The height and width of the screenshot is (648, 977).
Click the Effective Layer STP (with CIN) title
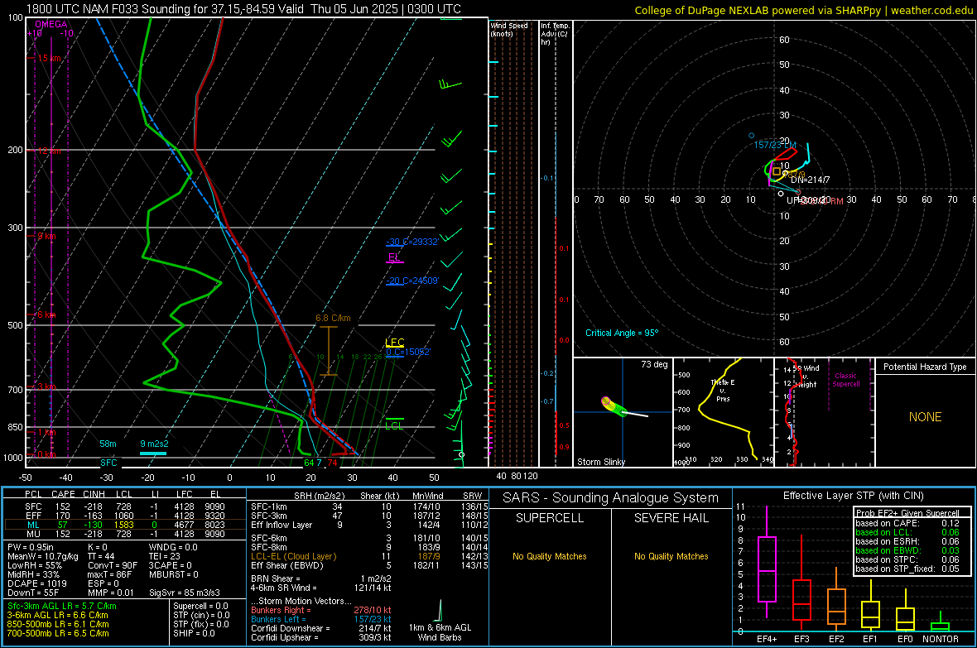853,496
